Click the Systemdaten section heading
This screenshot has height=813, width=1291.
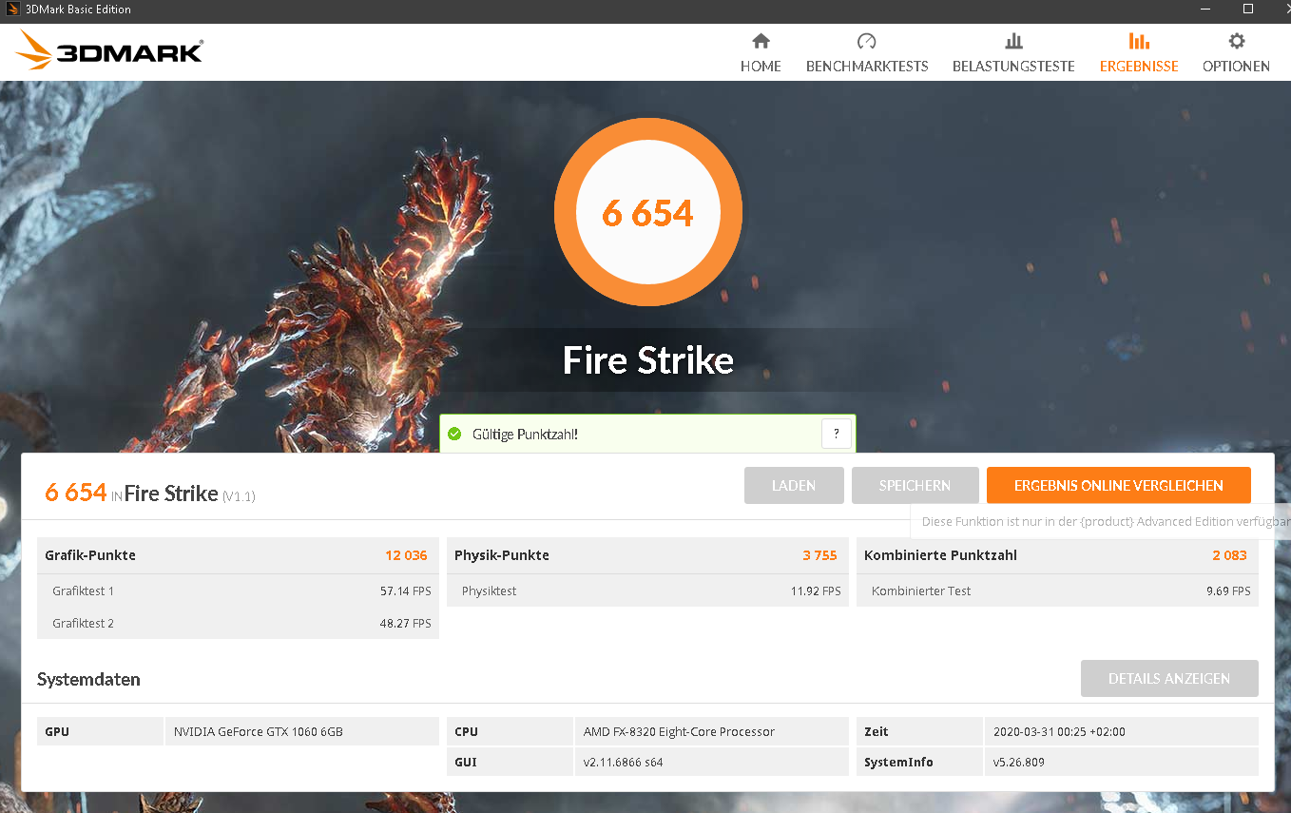[x=88, y=680]
